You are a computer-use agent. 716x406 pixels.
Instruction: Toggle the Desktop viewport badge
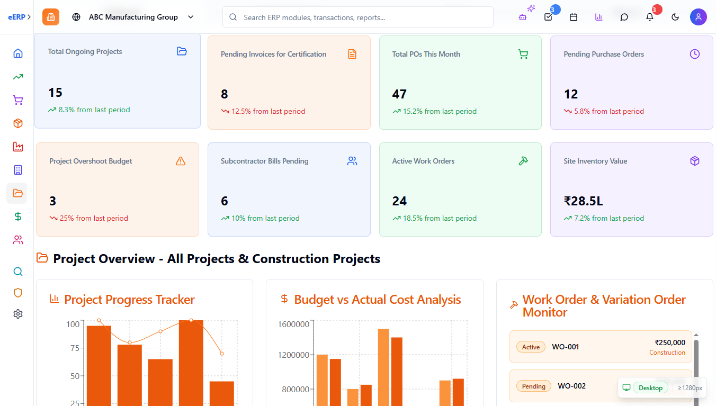point(650,388)
